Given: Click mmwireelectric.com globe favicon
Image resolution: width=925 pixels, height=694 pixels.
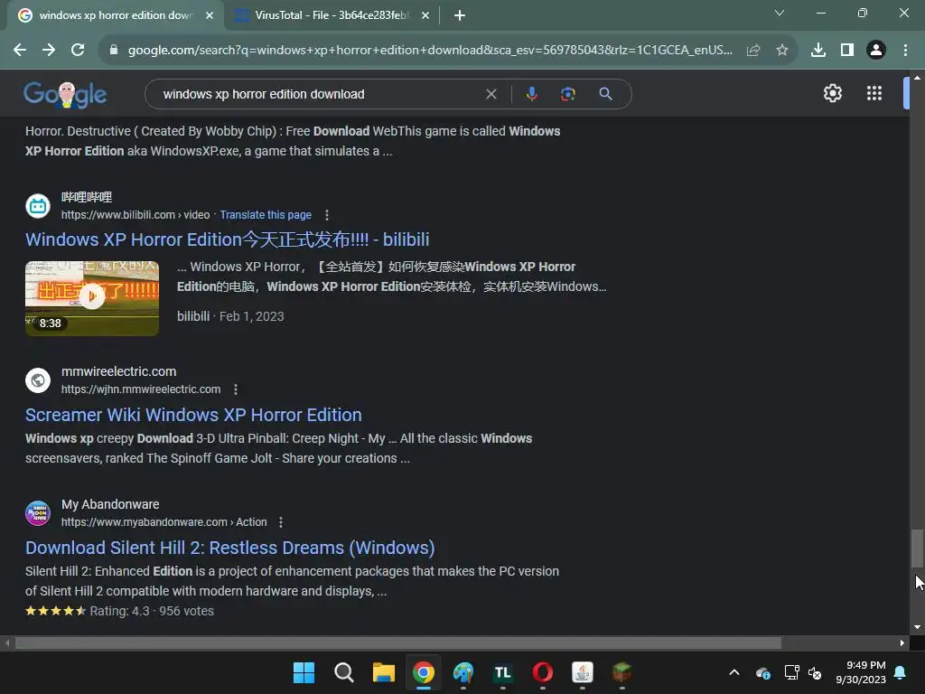Looking at the screenshot, I should tap(38, 380).
